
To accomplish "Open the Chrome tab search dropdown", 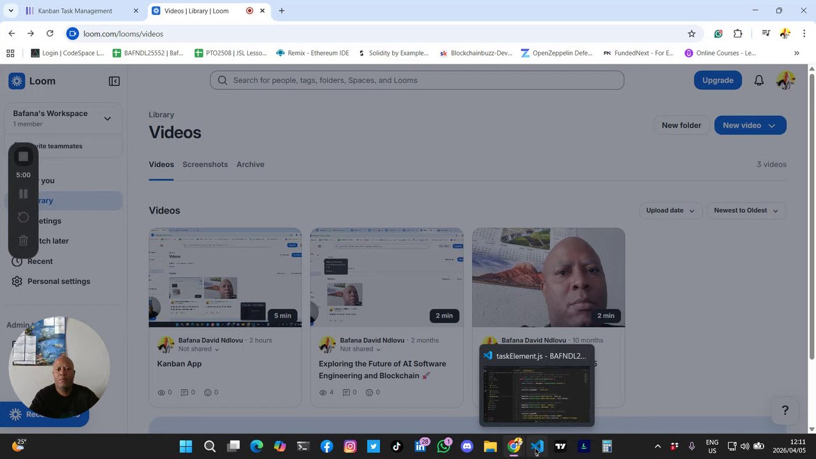I will pyautogui.click(x=11, y=11).
